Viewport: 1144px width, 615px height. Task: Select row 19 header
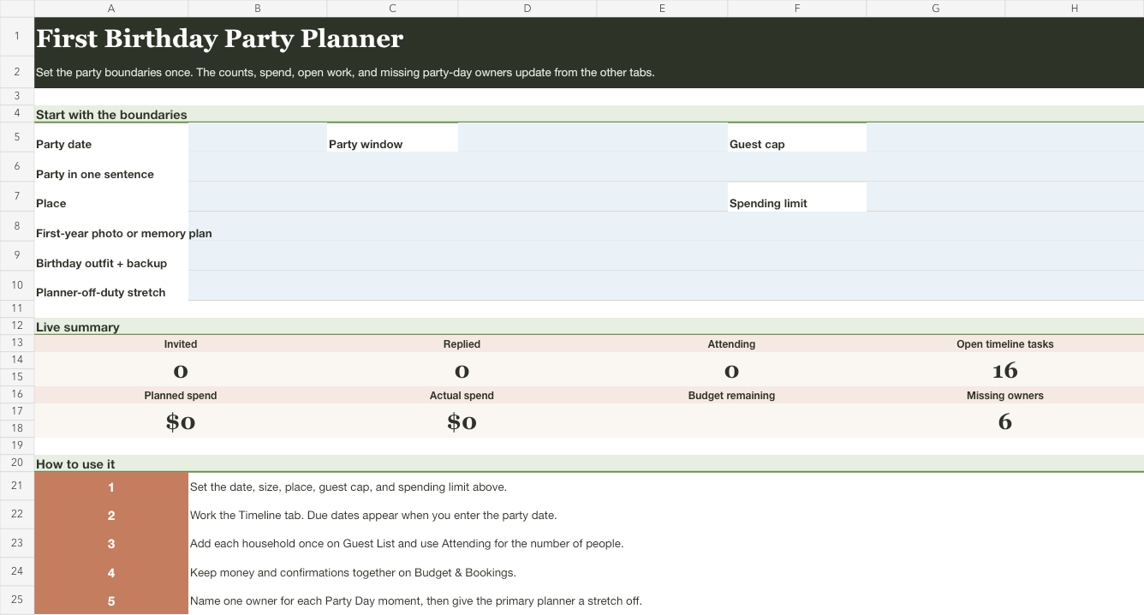17,445
